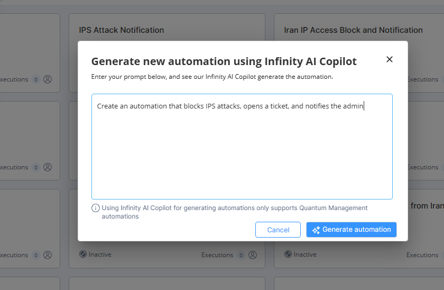This screenshot has height=290, width=444.
Task: Click the sparkle icon on Generate automation
Action: [316, 230]
